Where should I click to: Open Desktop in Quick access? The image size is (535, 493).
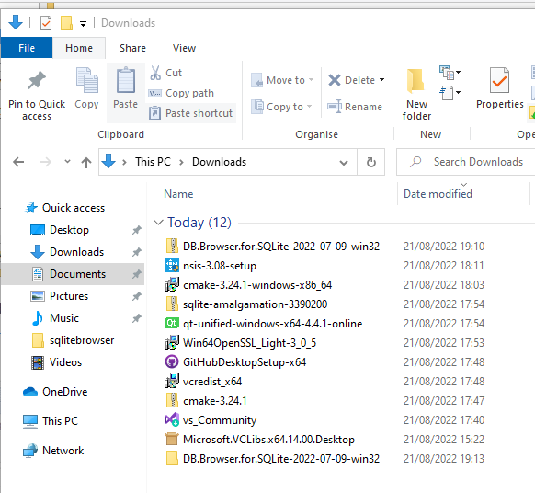coord(69,230)
